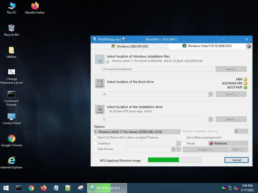Click the disc icon beside Phoenix LiteOS info
This screenshot has width=258, height=193.
point(108,61)
